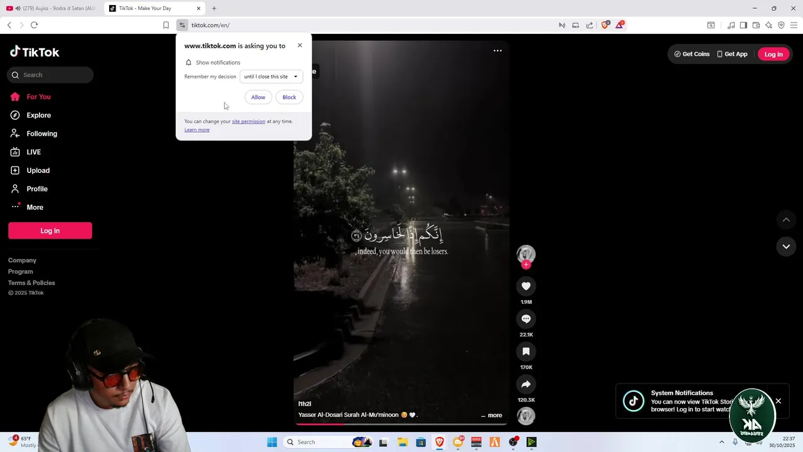The width and height of the screenshot is (803, 452).
Task: Bookmark the video to favorites
Action: point(526,352)
